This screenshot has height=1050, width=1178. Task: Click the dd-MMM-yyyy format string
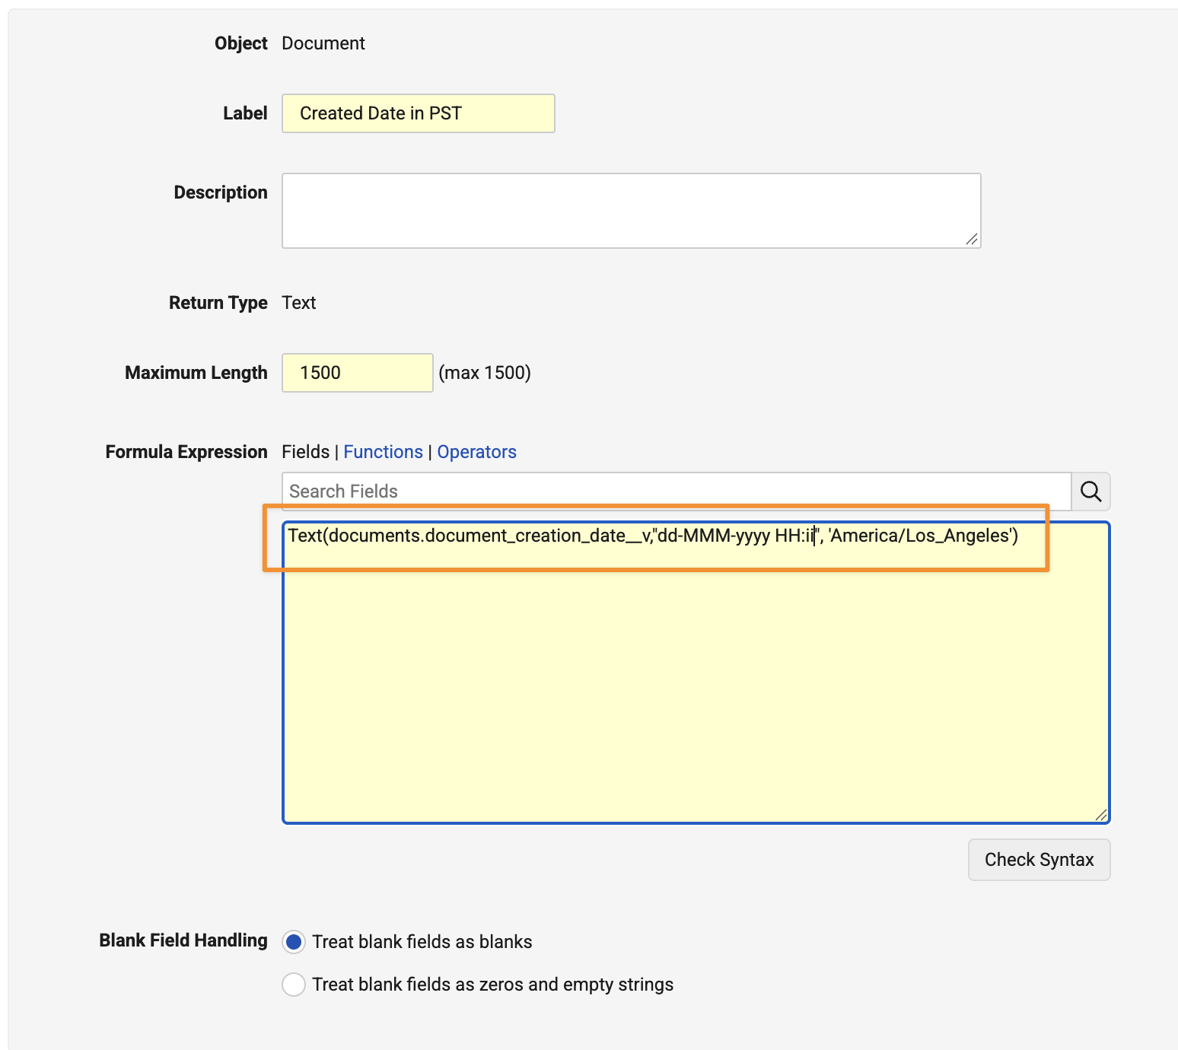(x=714, y=536)
